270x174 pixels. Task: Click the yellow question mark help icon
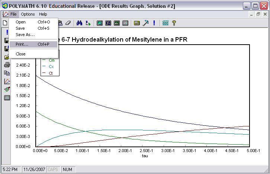click(x=174, y=23)
